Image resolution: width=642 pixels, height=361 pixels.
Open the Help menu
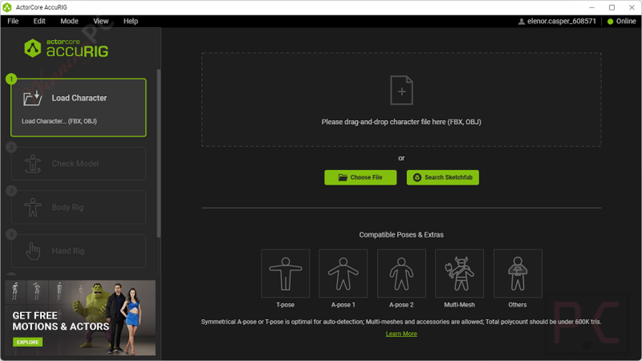[131, 21]
